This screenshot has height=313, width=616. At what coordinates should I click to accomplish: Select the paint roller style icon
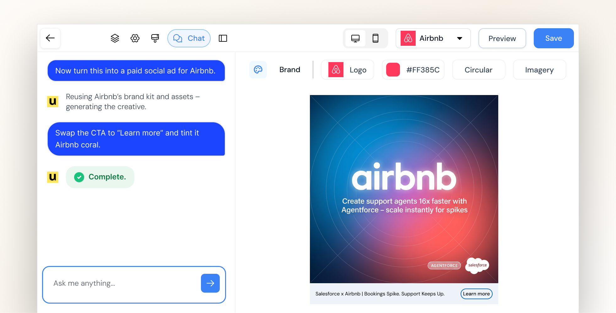coord(155,38)
